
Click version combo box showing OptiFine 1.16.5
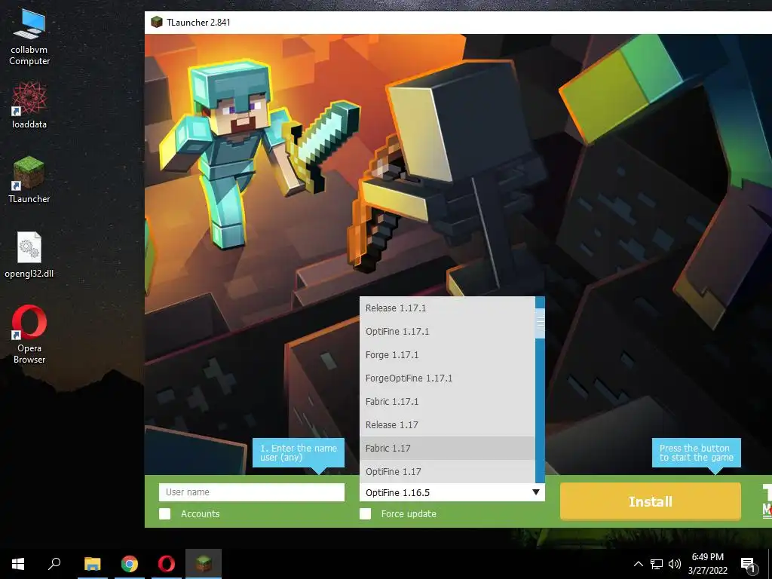point(452,492)
